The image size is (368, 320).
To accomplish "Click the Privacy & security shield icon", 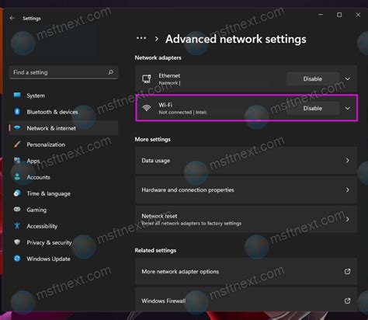I will click(17, 242).
